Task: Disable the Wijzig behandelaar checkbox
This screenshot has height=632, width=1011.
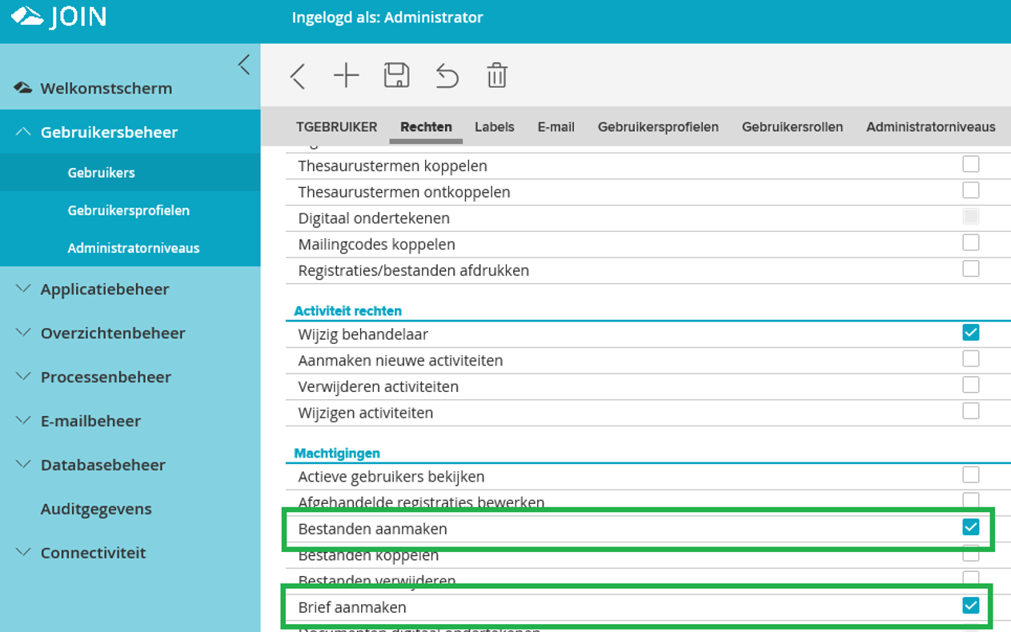Action: coord(971,332)
